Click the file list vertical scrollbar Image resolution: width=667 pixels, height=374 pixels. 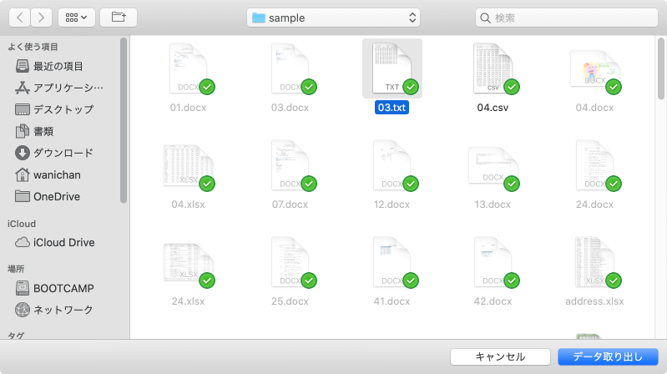pyautogui.click(x=660, y=68)
